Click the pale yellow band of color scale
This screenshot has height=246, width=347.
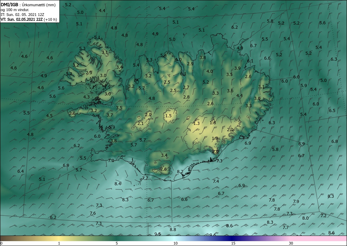59,238
